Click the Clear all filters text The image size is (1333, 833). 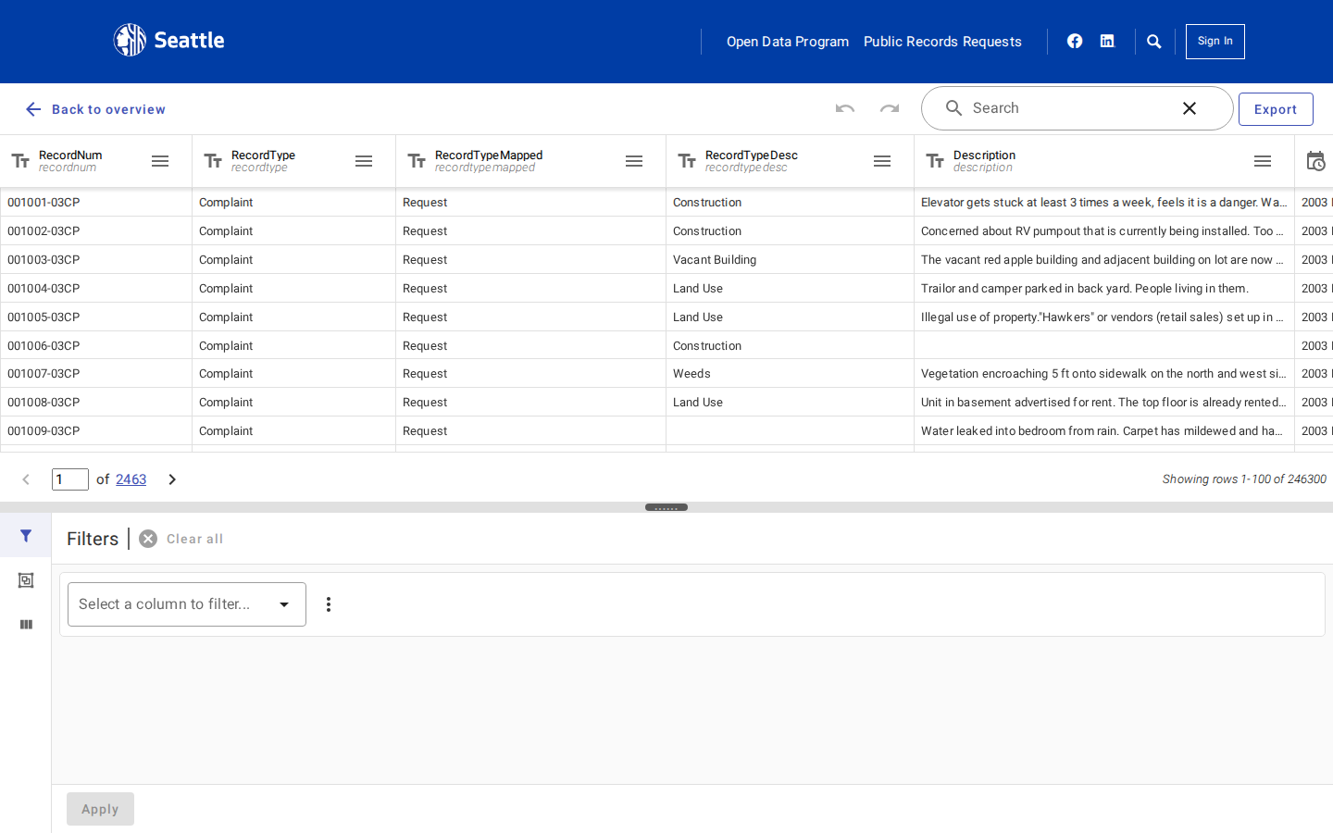[x=194, y=539]
